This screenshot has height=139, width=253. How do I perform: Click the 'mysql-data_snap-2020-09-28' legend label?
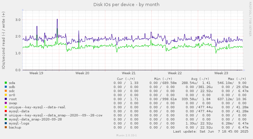(x=35, y=119)
